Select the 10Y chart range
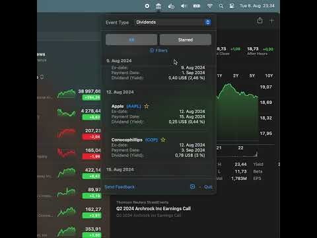 pyautogui.click(x=269, y=76)
